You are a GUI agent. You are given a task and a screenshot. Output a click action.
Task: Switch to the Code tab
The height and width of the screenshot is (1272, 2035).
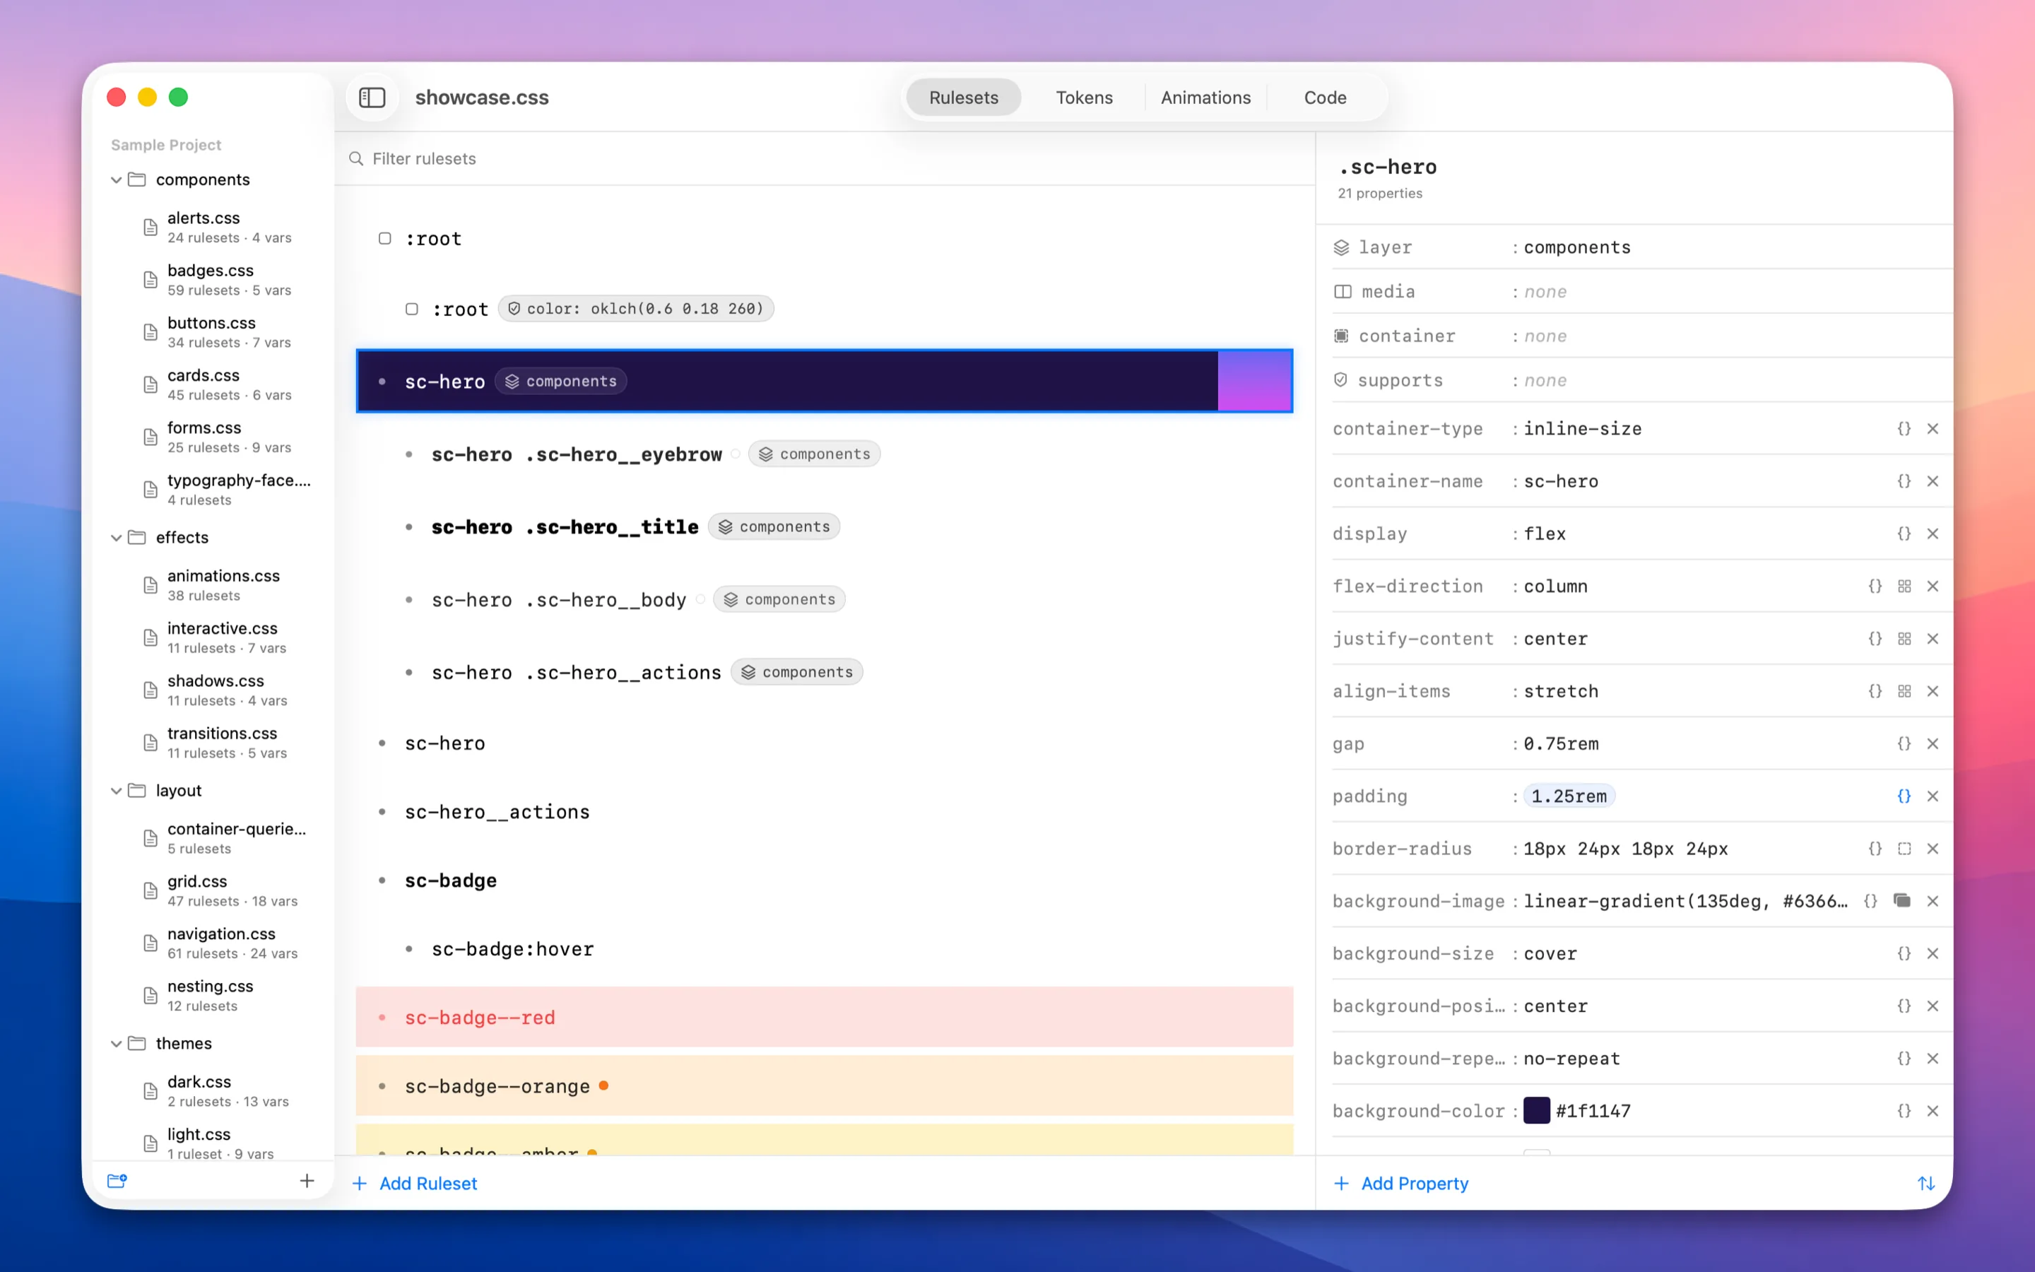point(1324,98)
